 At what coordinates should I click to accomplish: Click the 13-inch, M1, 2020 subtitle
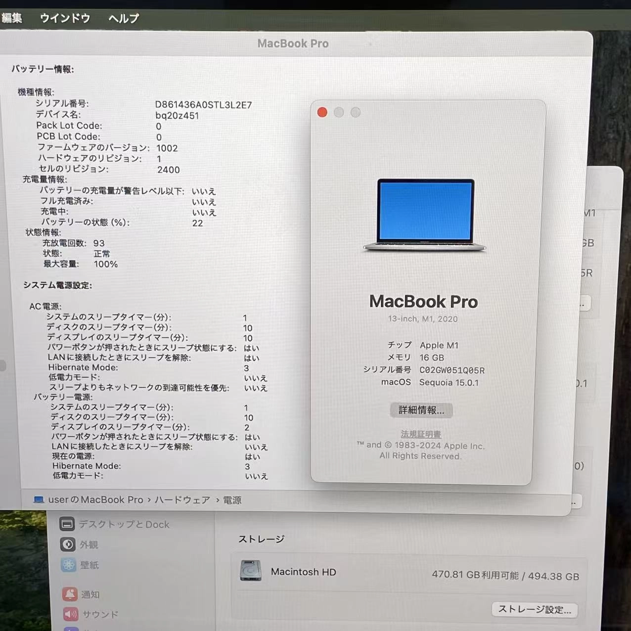tap(423, 319)
